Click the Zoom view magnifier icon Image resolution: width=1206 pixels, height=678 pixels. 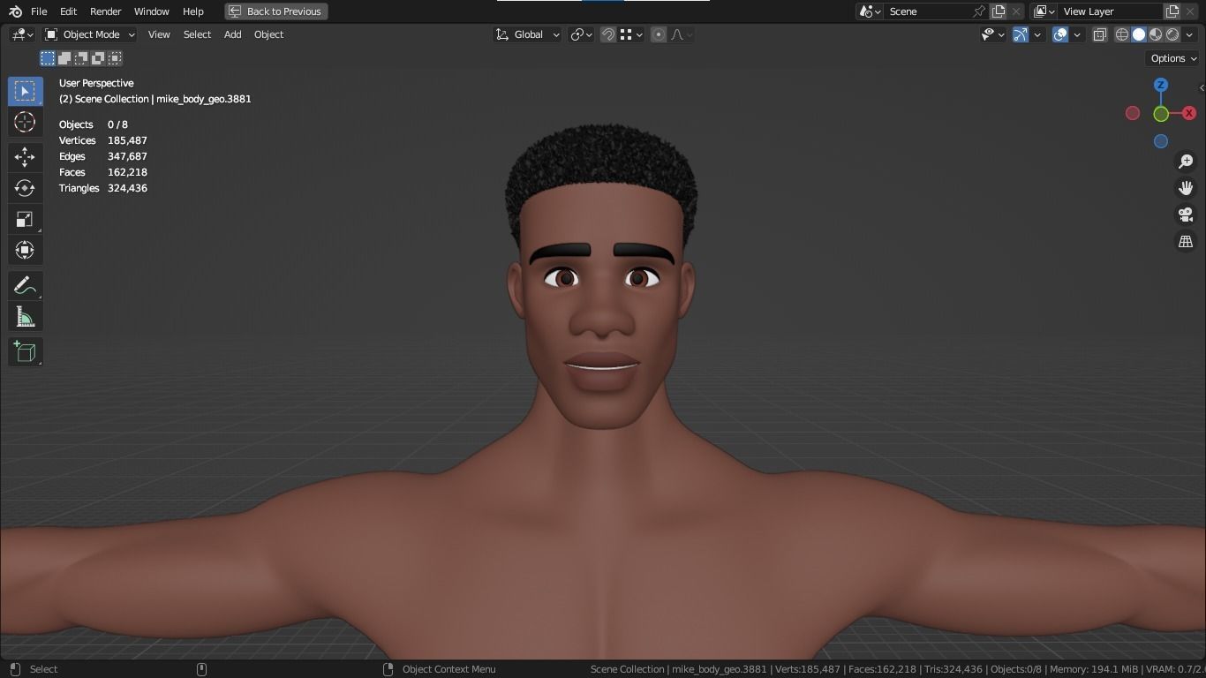click(1186, 162)
